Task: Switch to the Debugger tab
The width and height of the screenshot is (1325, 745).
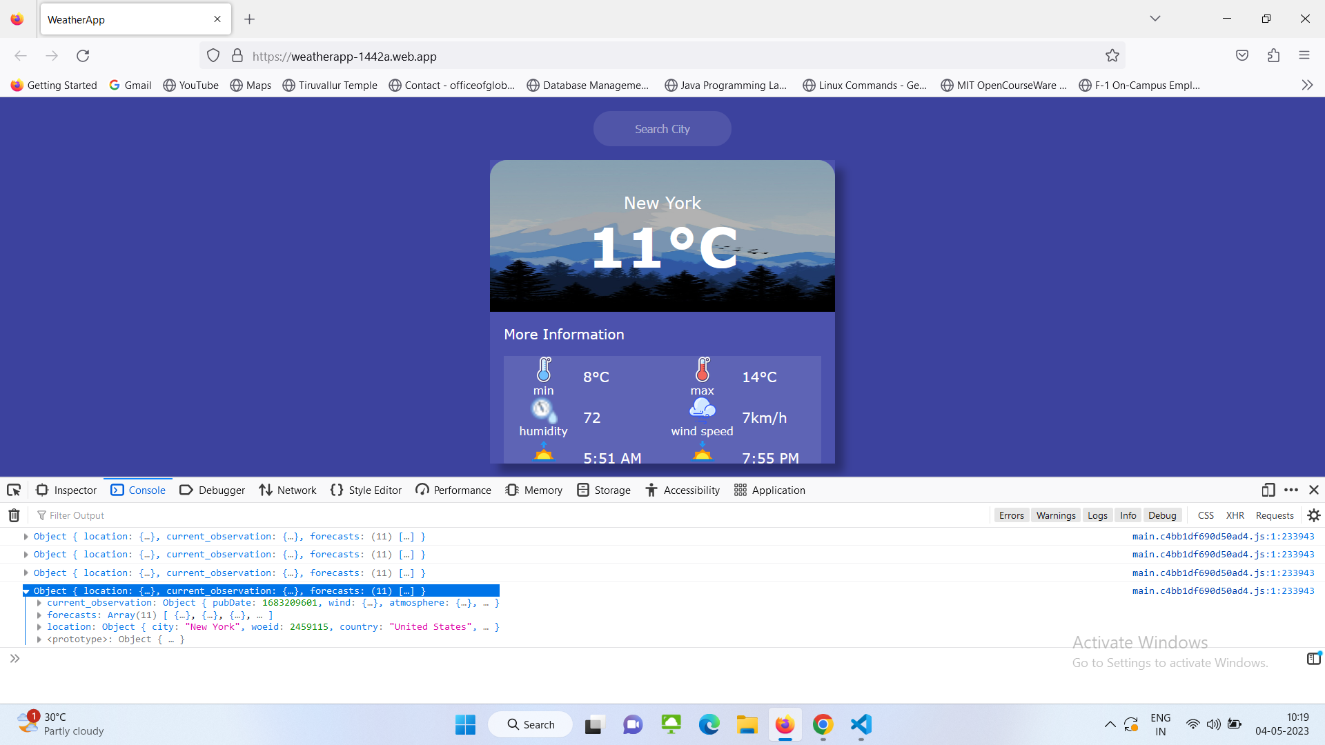Action: tap(212, 490)
